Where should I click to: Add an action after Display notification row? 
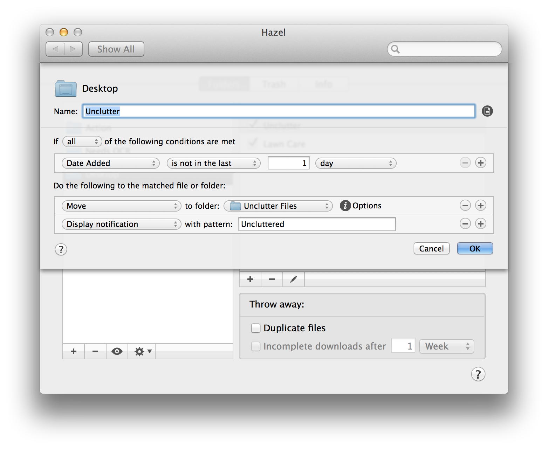pyautogui.click(x=480, y=224)
